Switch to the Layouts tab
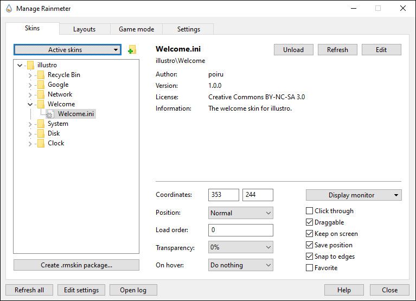 (x=85, y=29)
